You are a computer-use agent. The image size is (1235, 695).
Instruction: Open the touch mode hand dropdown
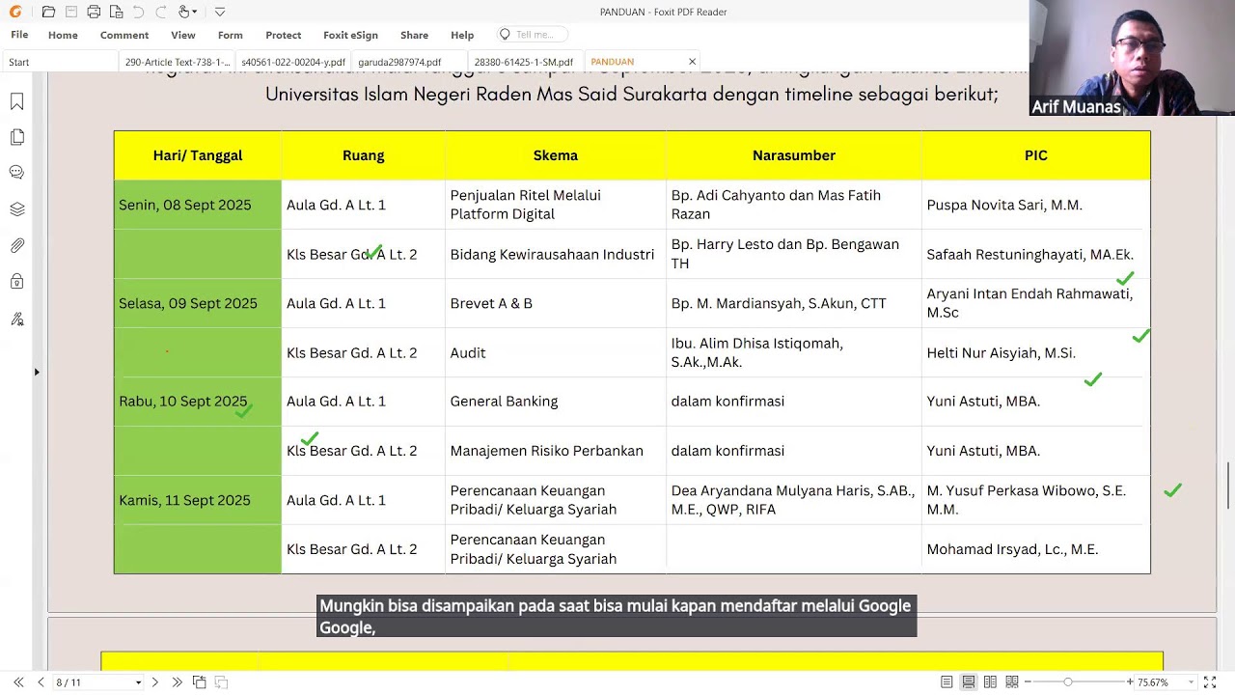click(187, 12)
